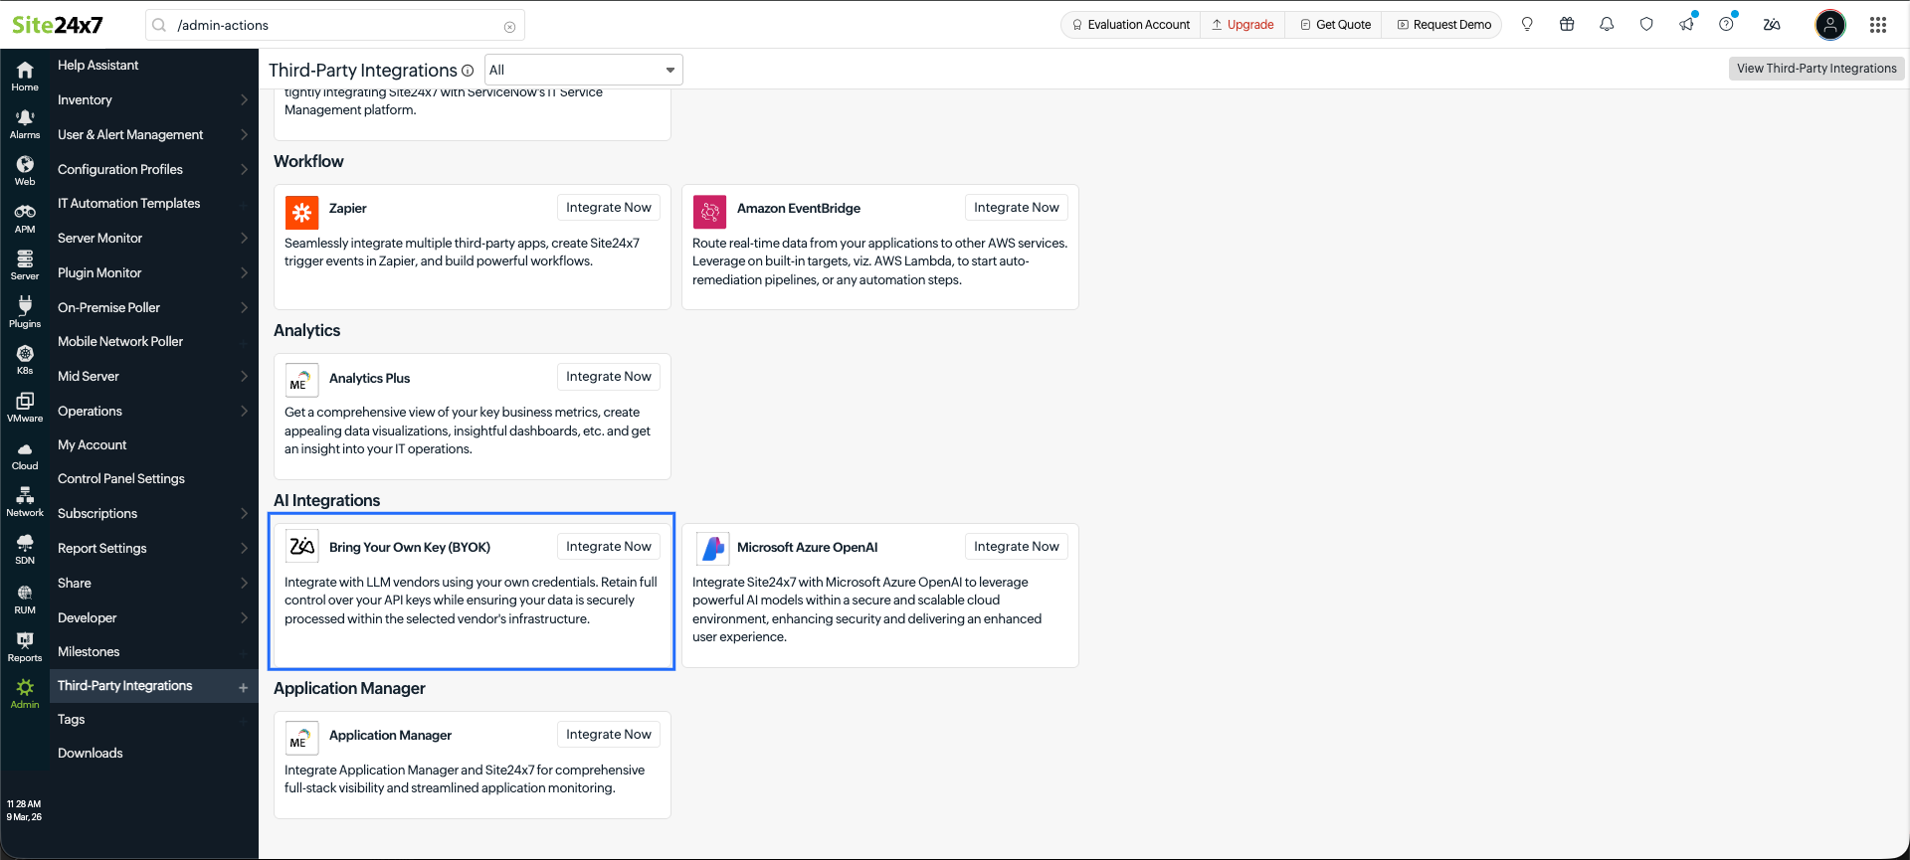Expand the Mid Server chevron
The width and height of the screenshot is (1910, 860).
pyautogui.click(x=244, y=376)
